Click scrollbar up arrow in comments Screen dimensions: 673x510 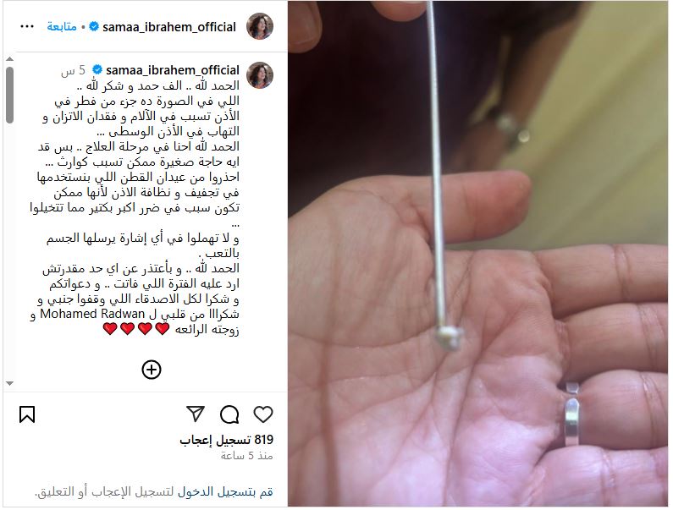(x=10, y=58)
